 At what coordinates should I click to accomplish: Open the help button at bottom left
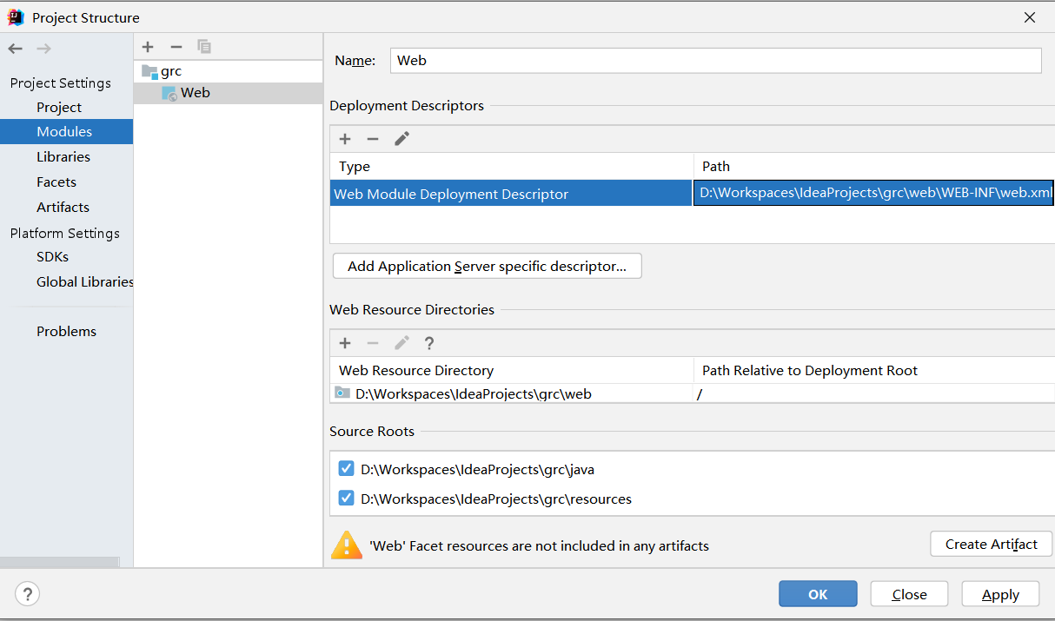[27, 594]
